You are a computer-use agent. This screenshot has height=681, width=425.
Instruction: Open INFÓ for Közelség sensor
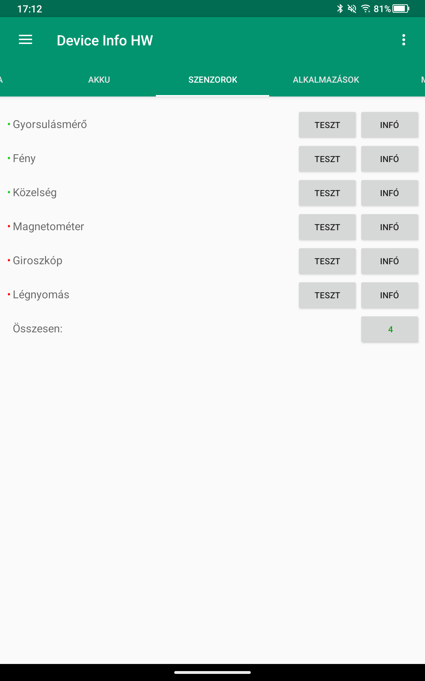pos(390,193)
